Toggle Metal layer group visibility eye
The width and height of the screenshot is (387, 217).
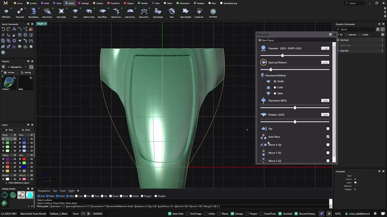[15, 135]
